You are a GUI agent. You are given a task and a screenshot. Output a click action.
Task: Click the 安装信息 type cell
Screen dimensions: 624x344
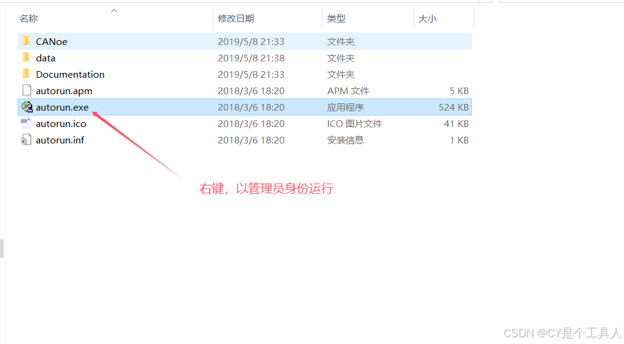click(345, 140)
